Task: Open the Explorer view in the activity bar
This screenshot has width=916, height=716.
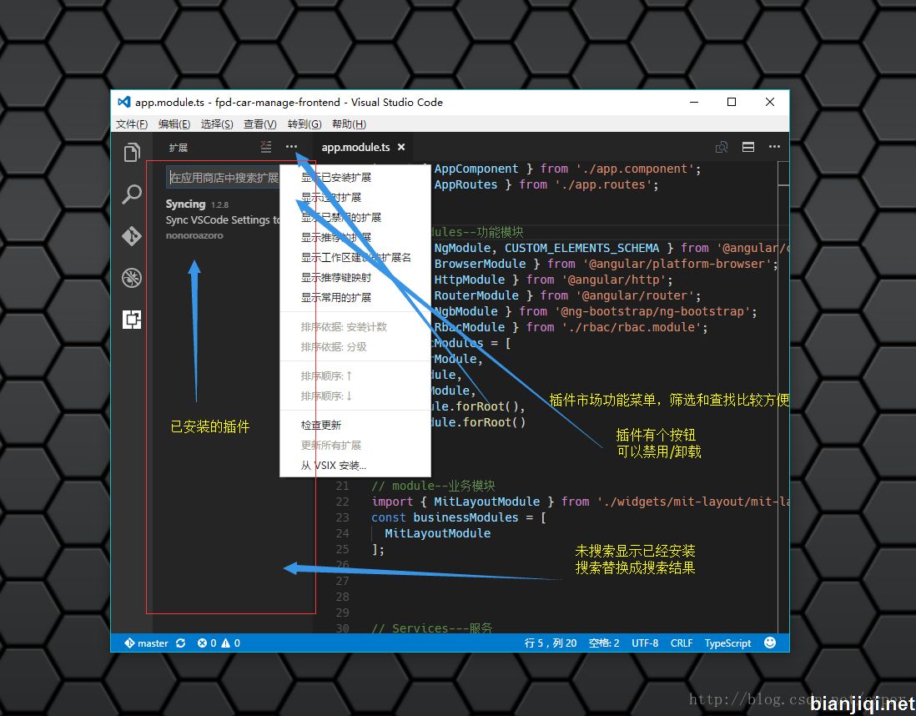Action: (132, 153)
